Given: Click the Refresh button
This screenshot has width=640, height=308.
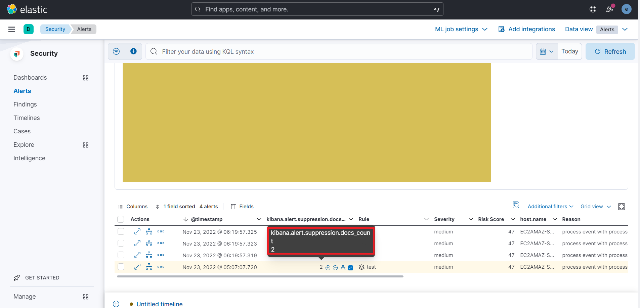Looking at the screenshot, I should pos(610,51).
